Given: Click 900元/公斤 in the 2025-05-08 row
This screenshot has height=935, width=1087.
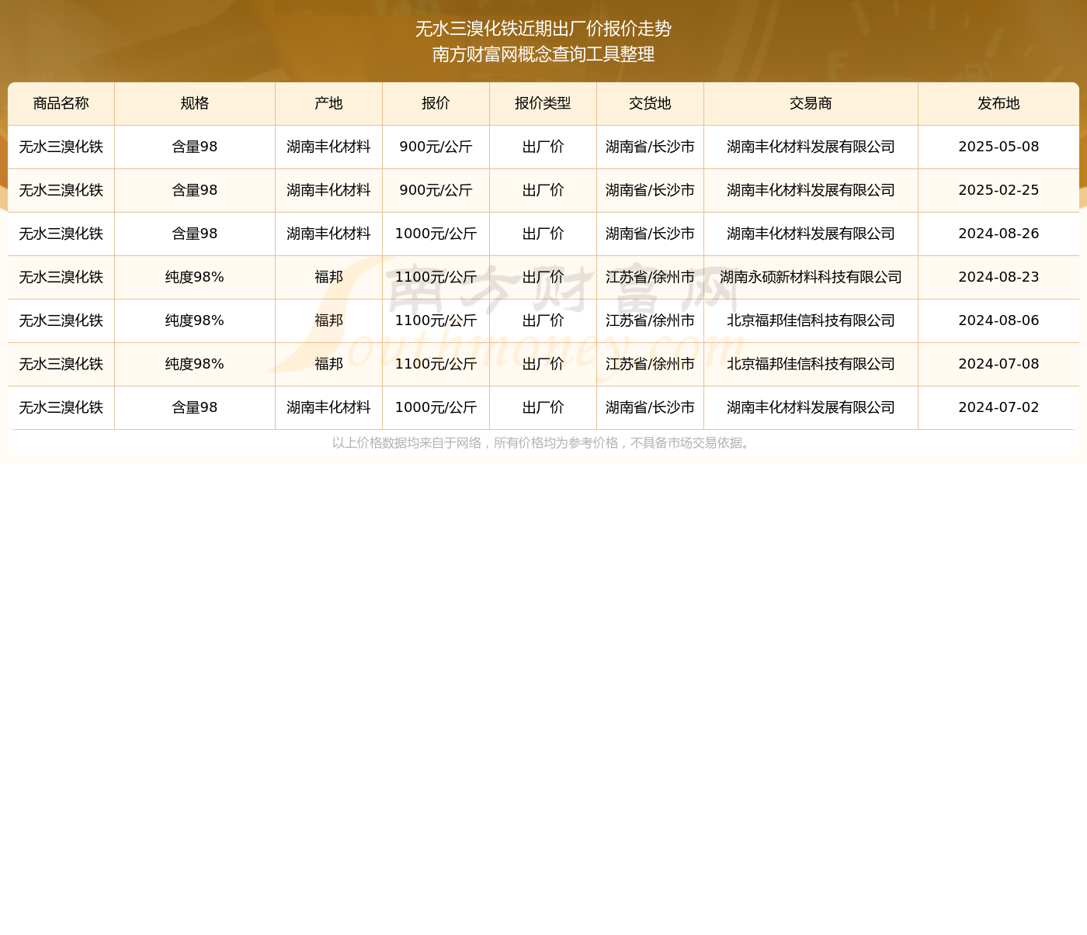Looking at the screenshot, I should click(436, 147).
